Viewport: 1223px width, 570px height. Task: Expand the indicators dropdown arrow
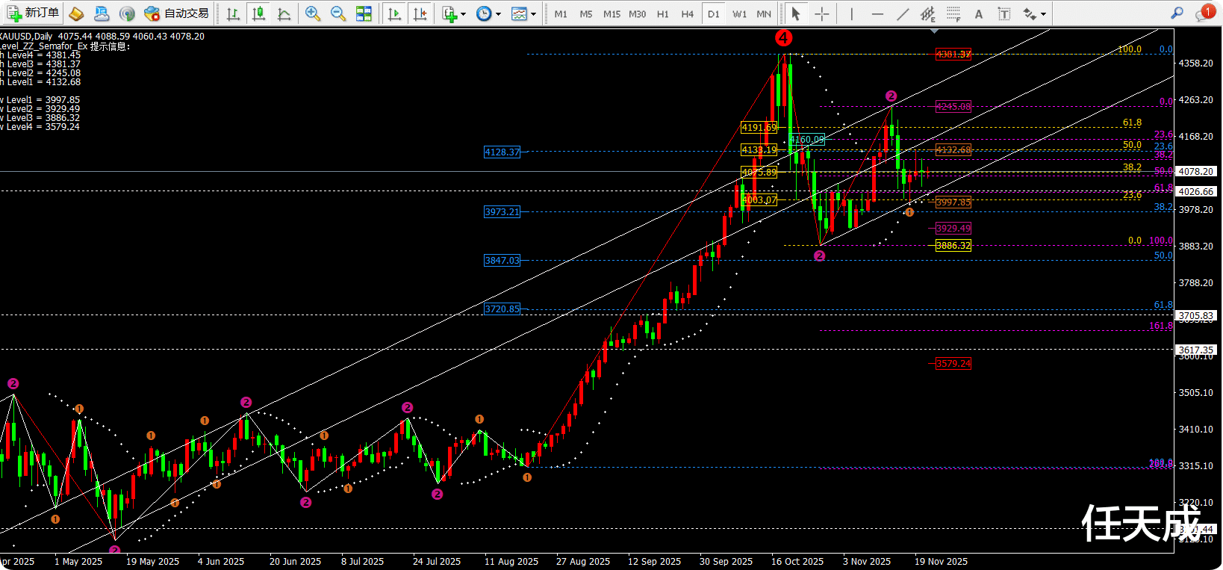pyautogui.click(x=463, y=14)
